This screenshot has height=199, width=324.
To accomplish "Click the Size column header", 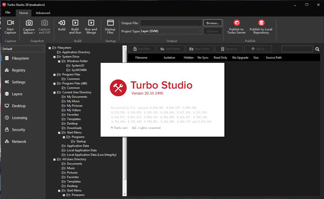I will point(256,58).
